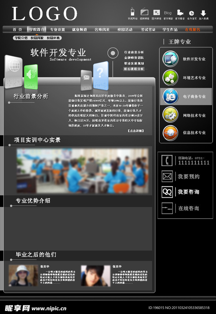Screen dimensions: 216x314
Task: Click the LOGO at top left
Action: (x=45, y=14)
